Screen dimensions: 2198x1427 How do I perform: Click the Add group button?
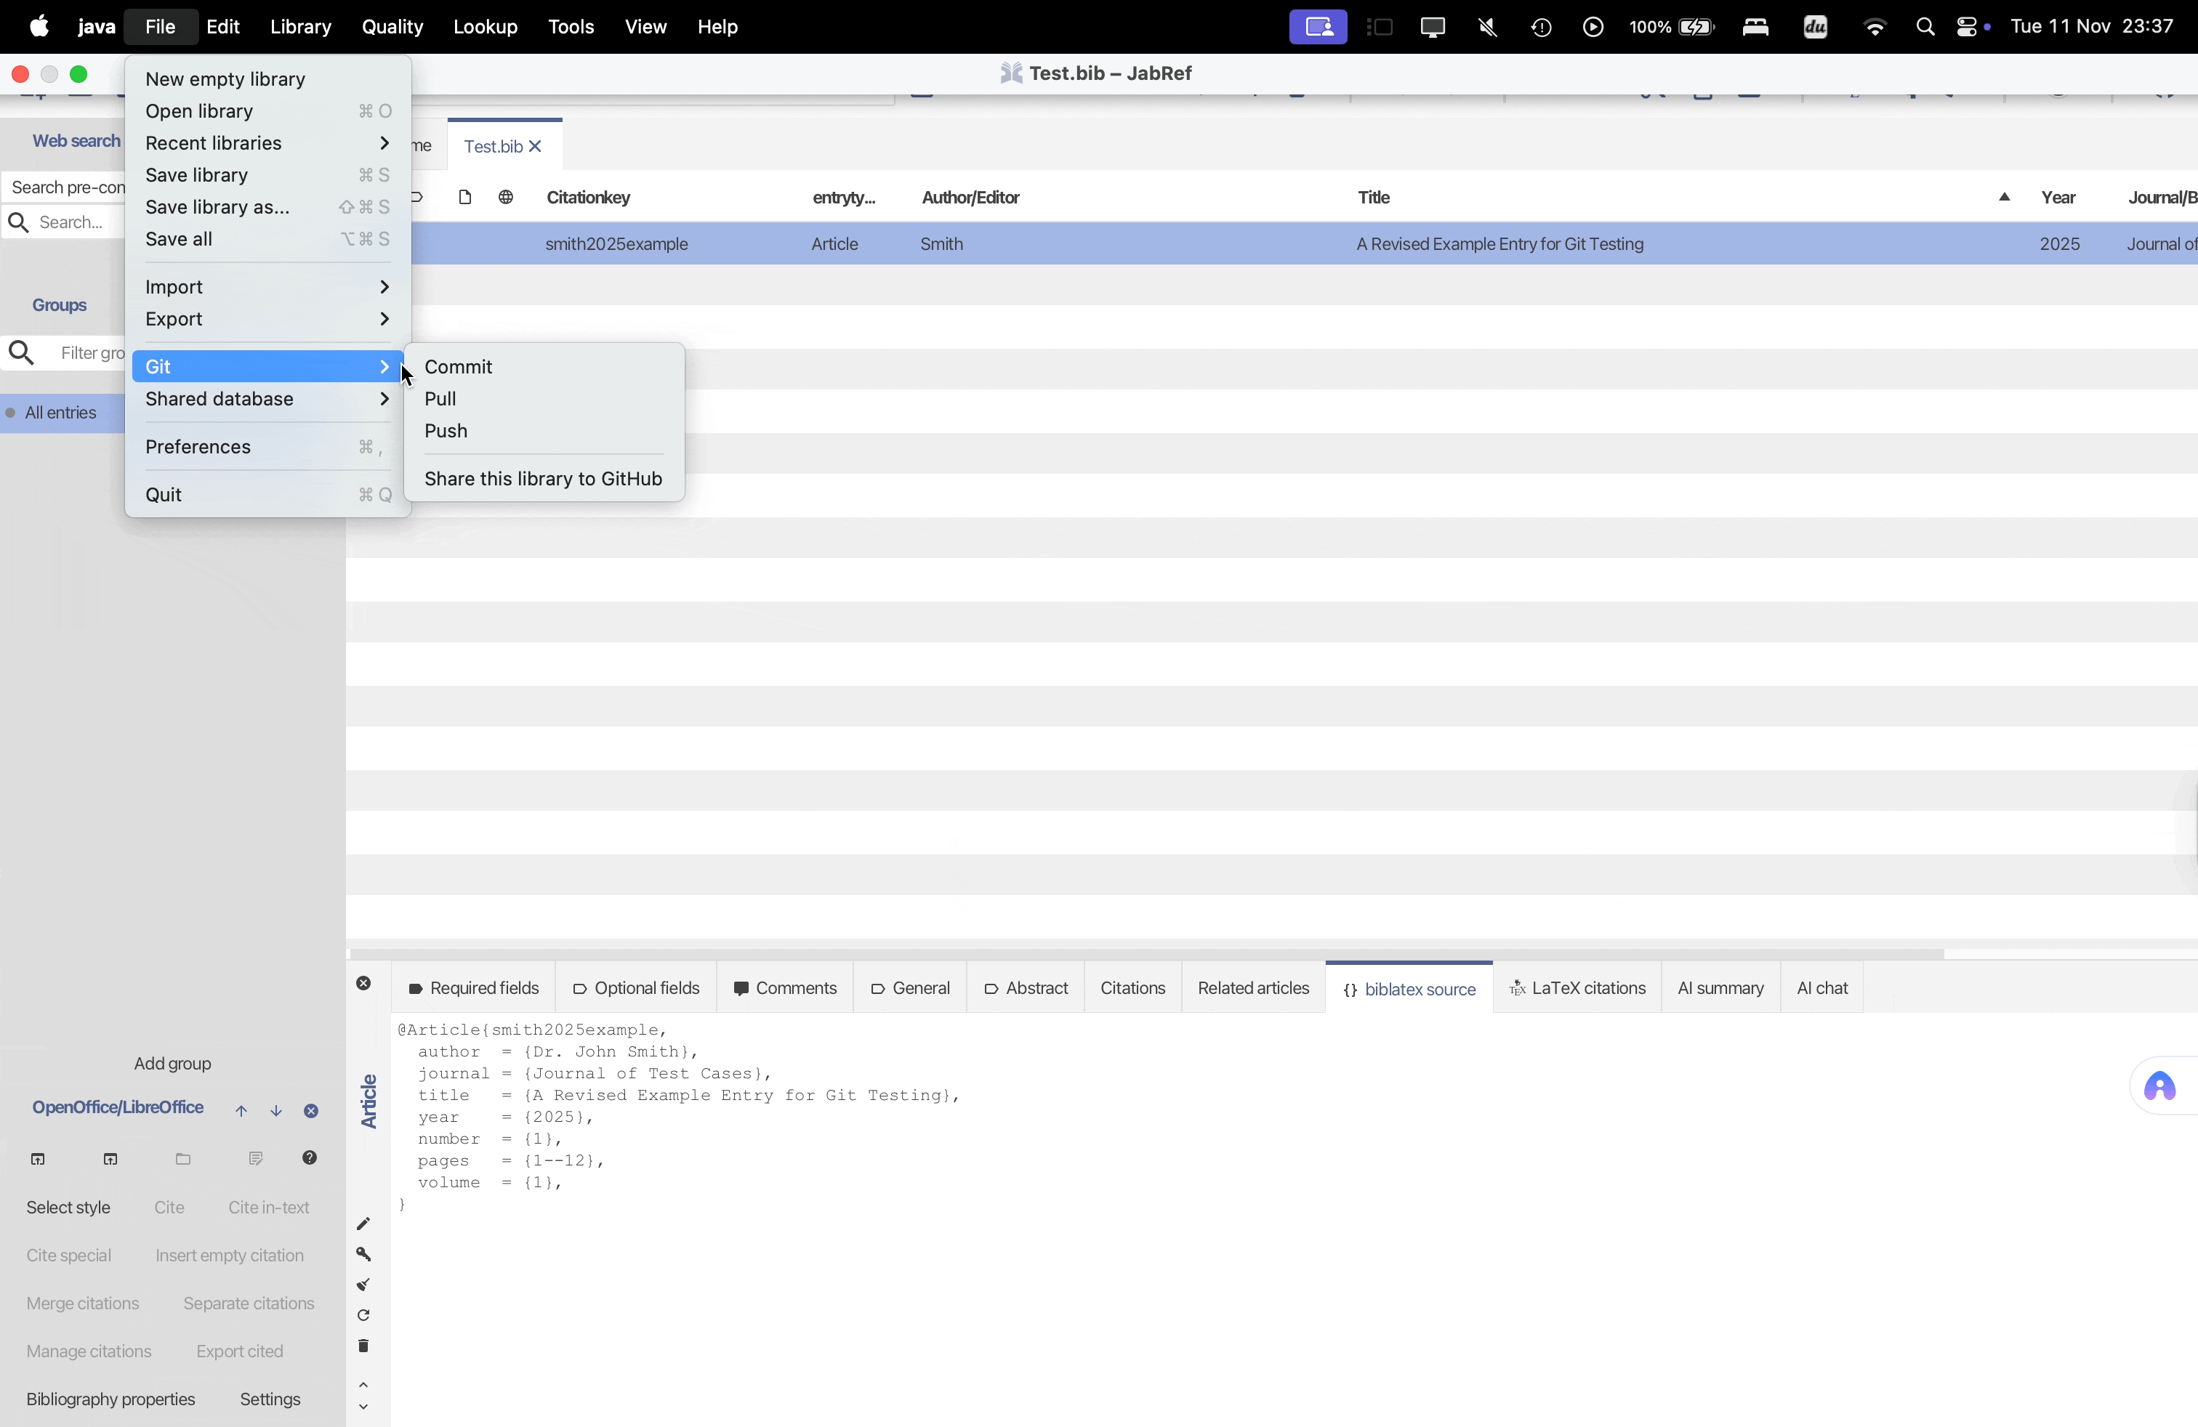[172, 1063]
